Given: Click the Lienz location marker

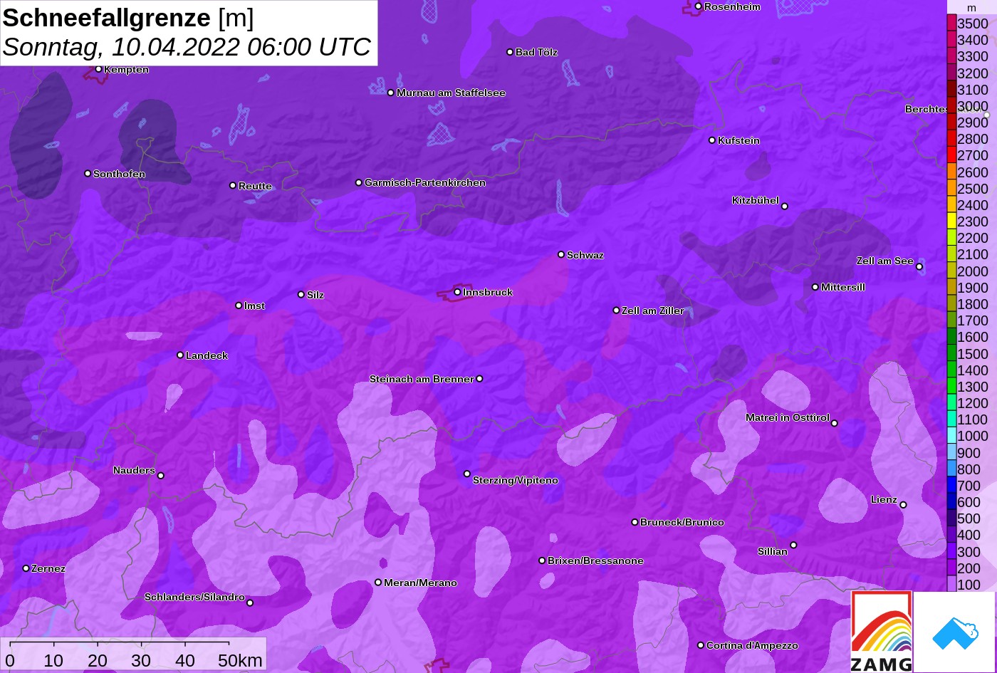Looking at the screenshot, I should 903,505.
